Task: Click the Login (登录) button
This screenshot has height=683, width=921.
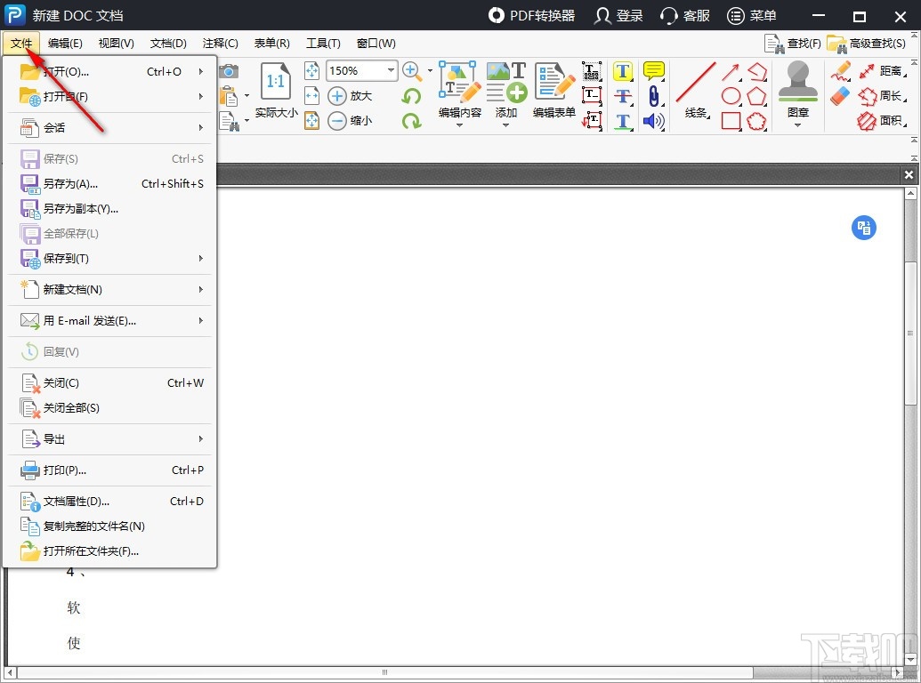Action: [618, 16]
